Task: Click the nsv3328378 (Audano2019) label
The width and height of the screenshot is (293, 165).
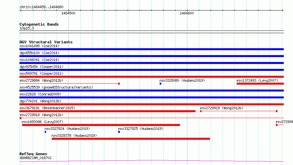Action: tap(74, 135)
